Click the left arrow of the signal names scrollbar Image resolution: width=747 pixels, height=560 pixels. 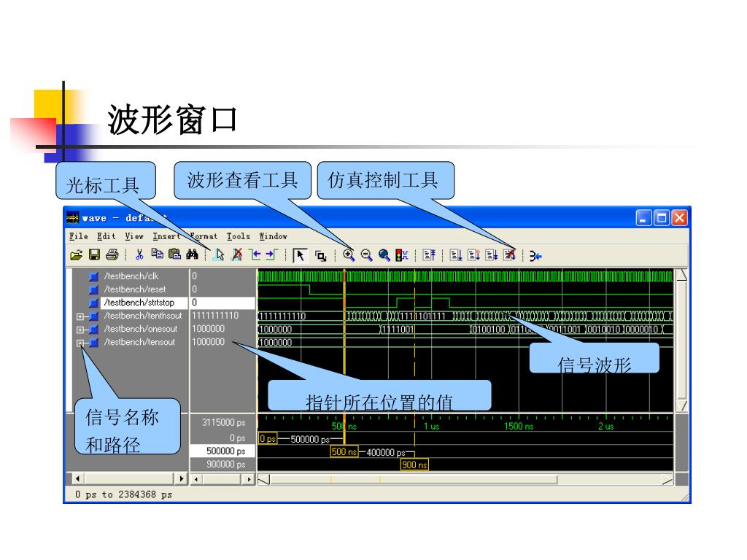click(x=77, y=478)
